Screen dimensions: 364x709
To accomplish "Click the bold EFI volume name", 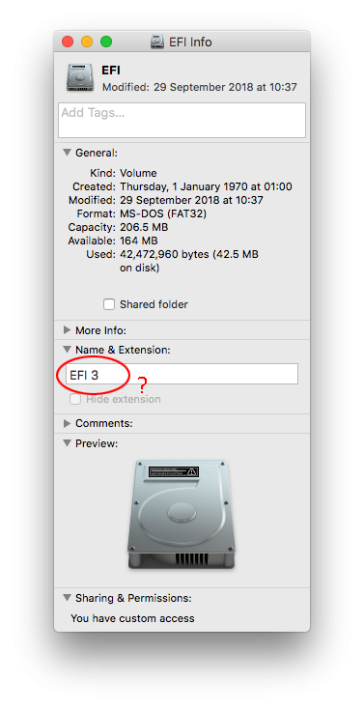I will [x=111, y=71].
